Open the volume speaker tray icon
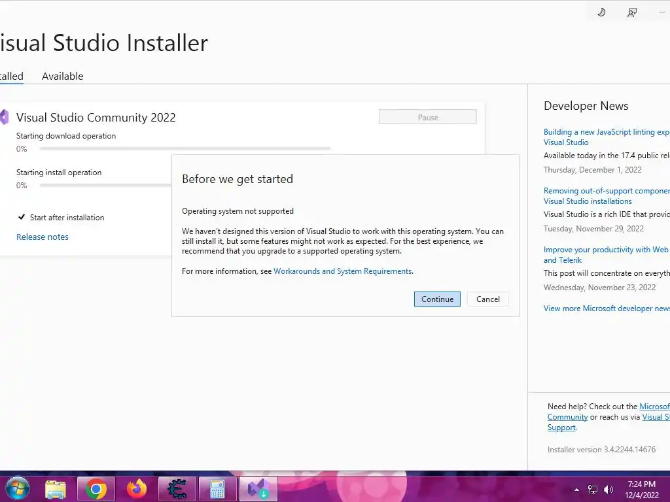Image resolution: width=670 pixels, height=502 pixels. pos(608,490)
